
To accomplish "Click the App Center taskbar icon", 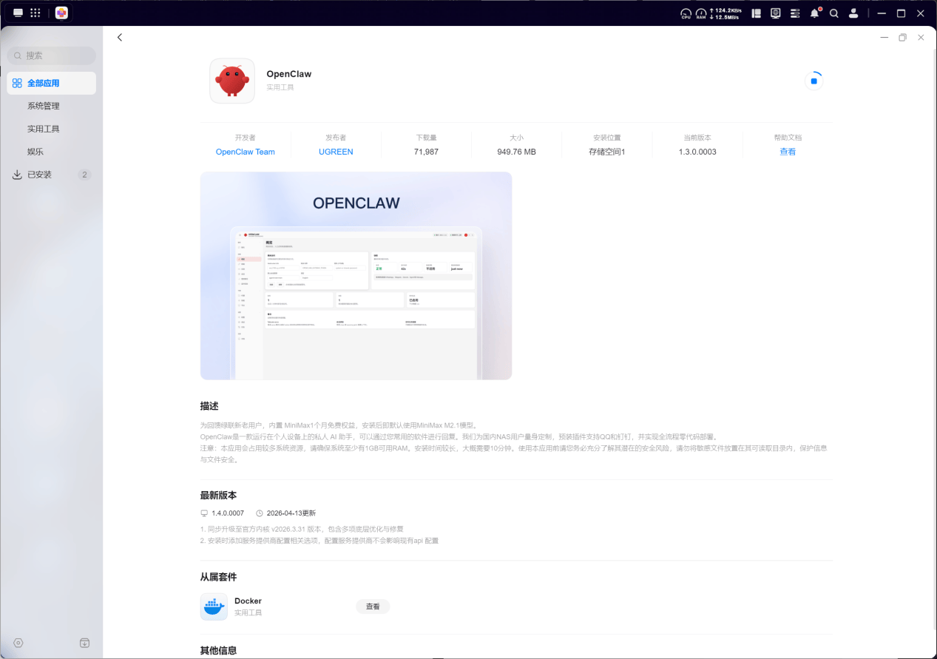I will click(61, 13).
